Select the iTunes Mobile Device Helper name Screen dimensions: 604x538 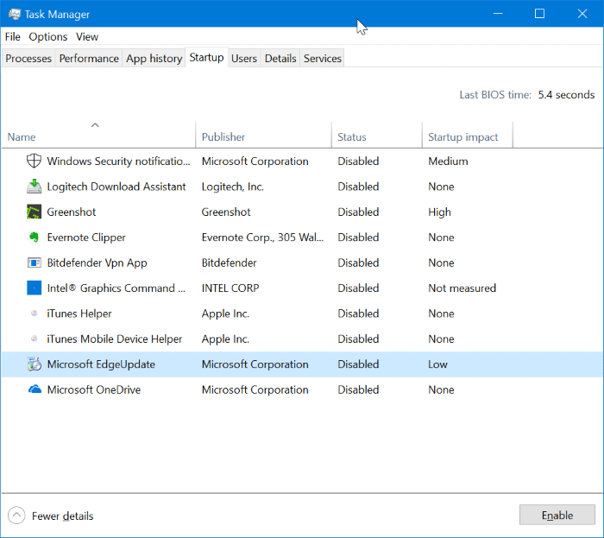pyautogui.click(x=115, y=339)
